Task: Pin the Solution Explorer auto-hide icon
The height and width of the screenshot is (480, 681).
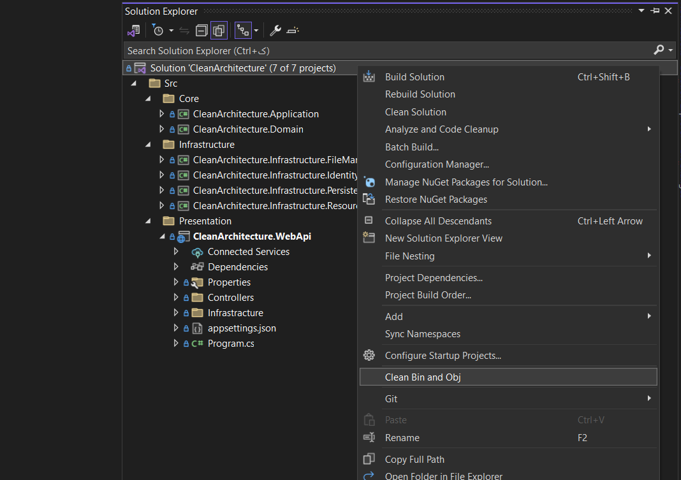Action: tap(655, 11)
